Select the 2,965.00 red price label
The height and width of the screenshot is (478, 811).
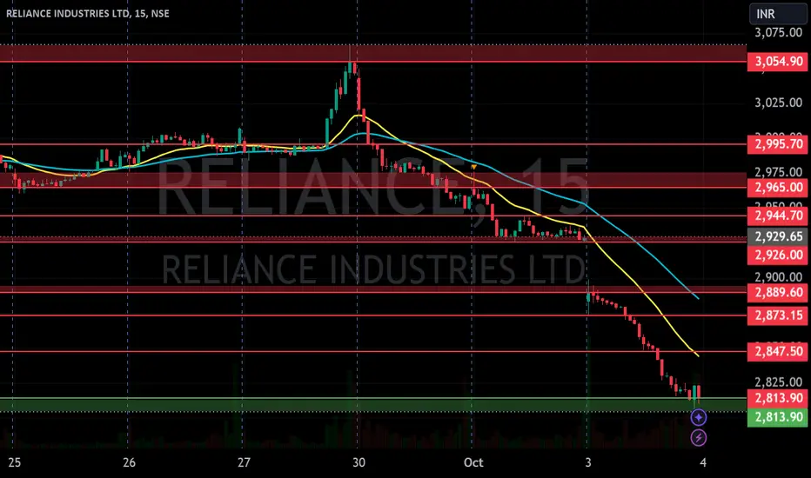coord(777,188)
